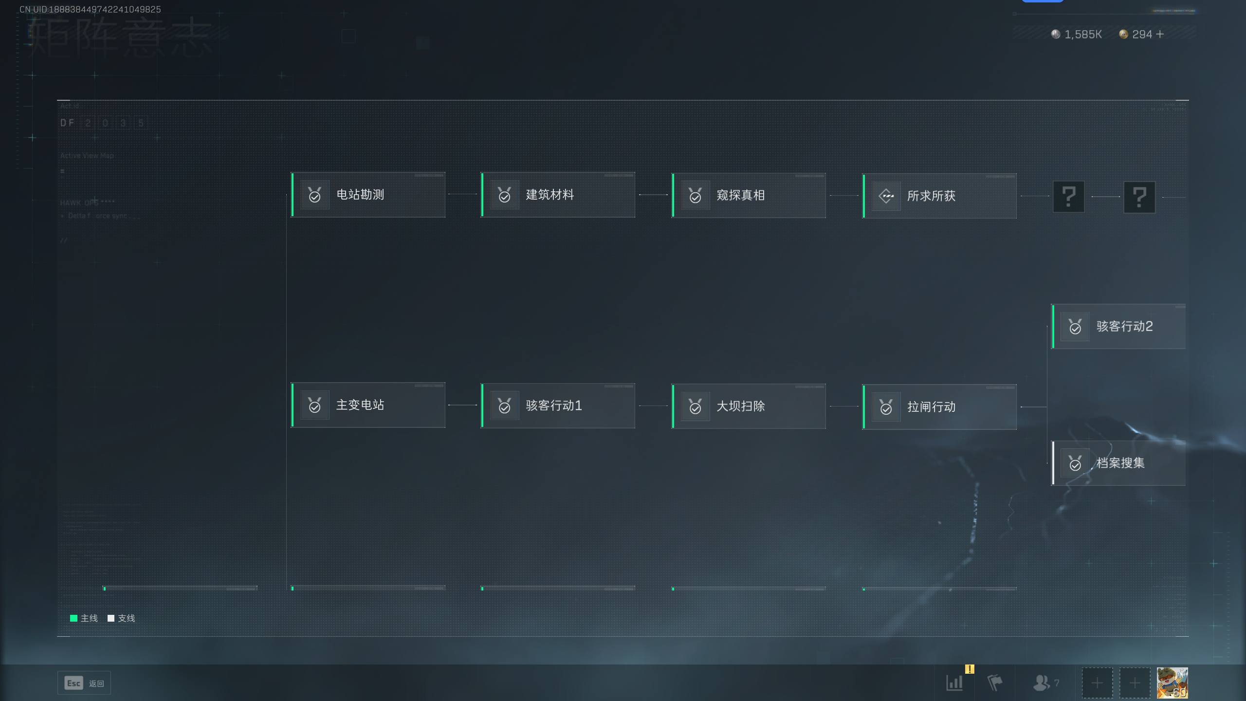1246x701 pixels.
Task: Click the green 主线 legend swatch
Action: click(73, 618)
